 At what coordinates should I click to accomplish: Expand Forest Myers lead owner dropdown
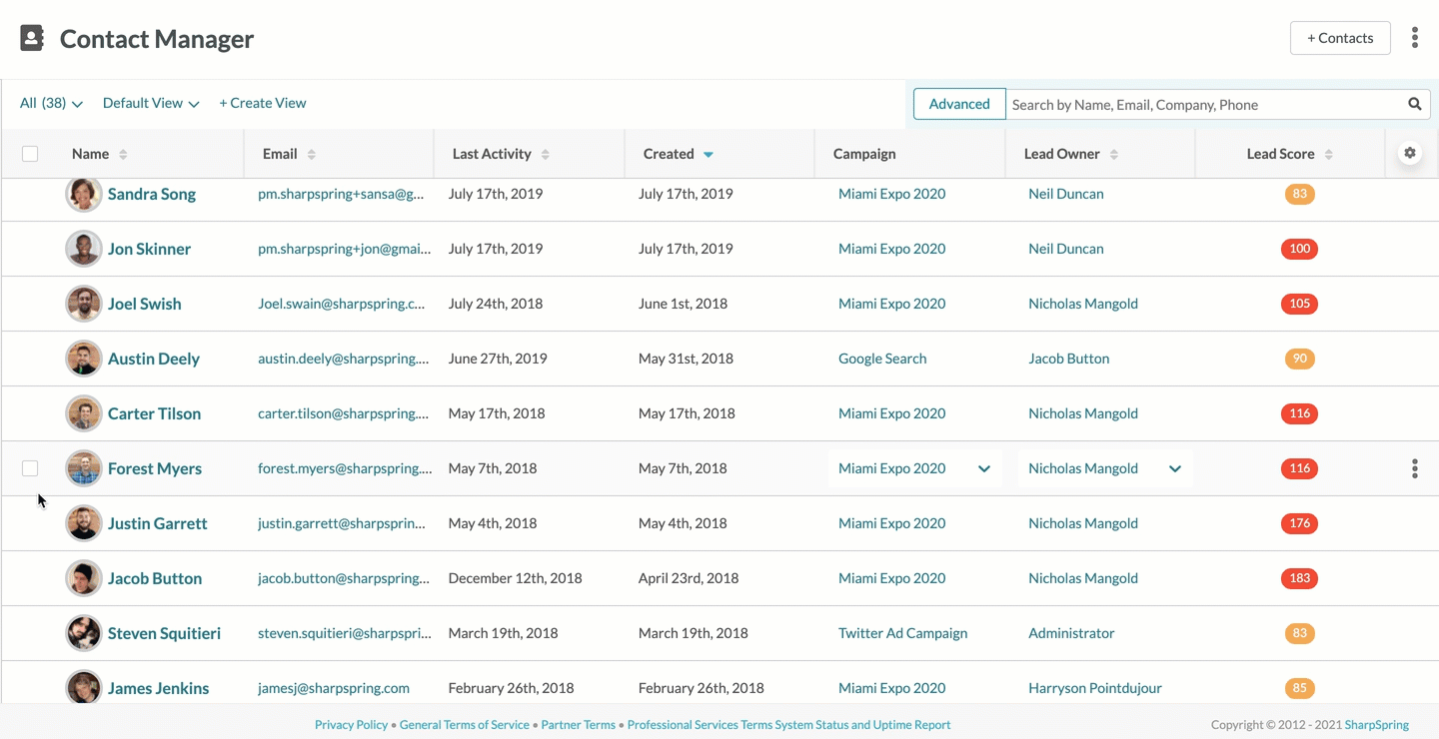tap(1175, 468)
